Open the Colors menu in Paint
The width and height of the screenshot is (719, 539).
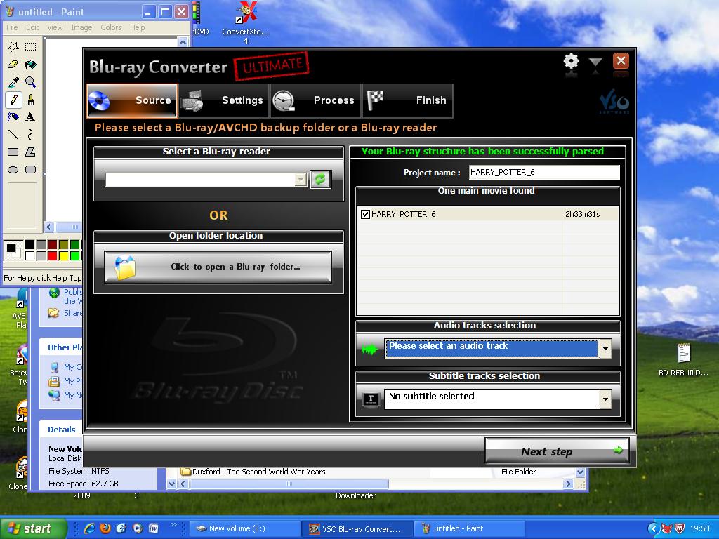[x=111, y=27]
